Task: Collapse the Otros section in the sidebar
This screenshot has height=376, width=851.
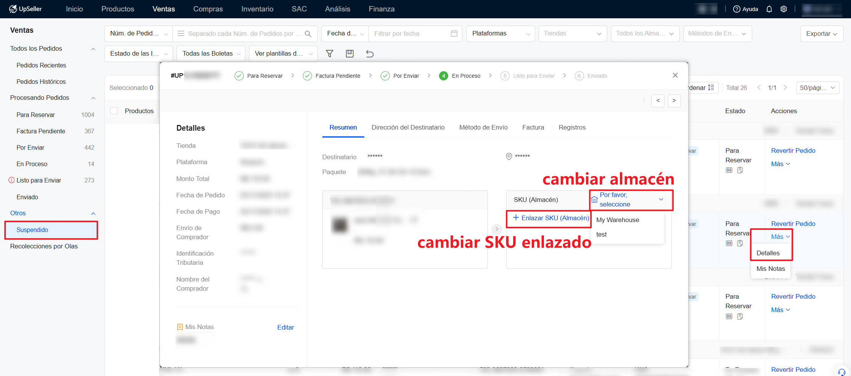Action: point(93,213)
